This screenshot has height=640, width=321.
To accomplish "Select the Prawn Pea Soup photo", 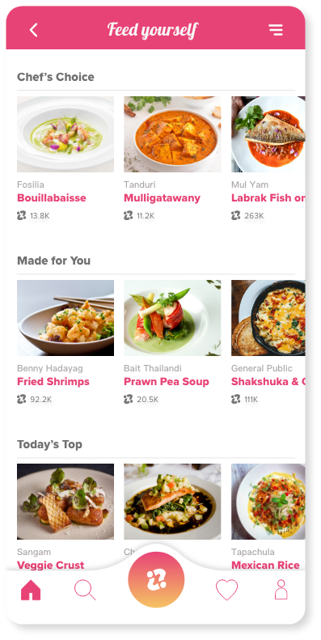I will click(172, 318).
